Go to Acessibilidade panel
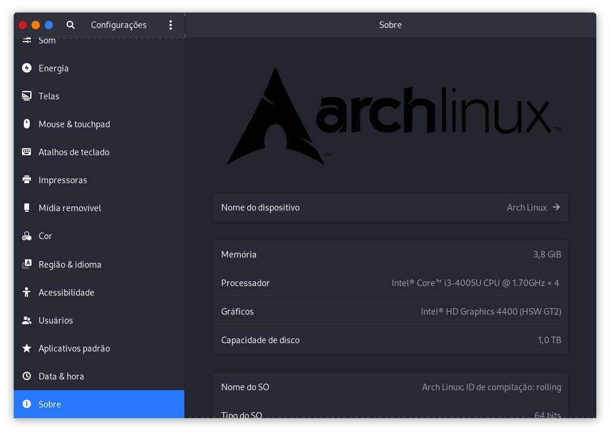The image size is (610, 433). click(x=99, y=292)
